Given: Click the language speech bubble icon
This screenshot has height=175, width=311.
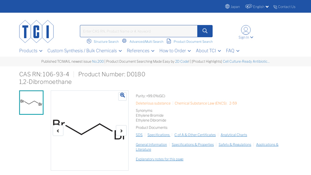Looking at the screenshot, I should pos(248,7).
